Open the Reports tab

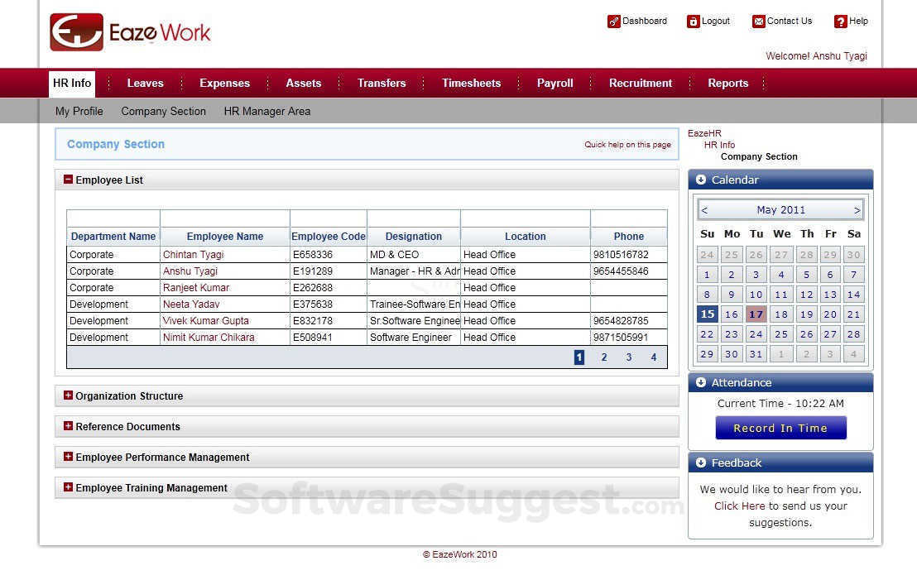coord(728,83)
